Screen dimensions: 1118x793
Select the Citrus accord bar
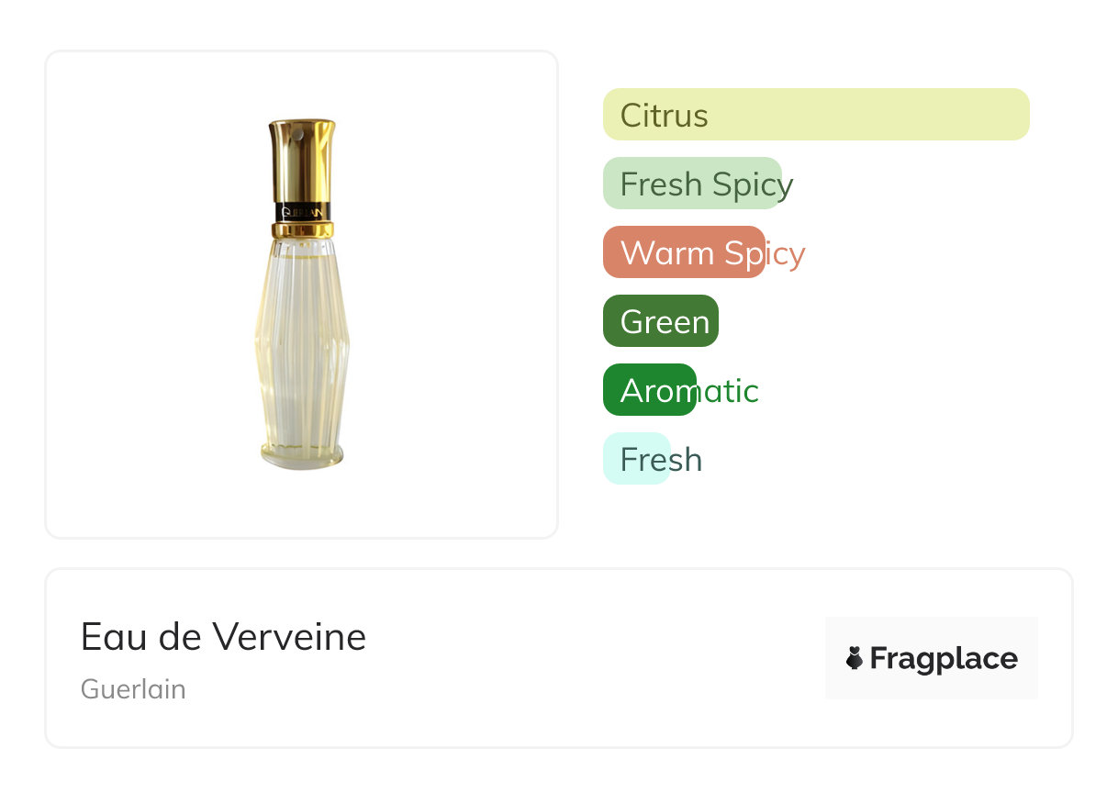coord(815,115)
